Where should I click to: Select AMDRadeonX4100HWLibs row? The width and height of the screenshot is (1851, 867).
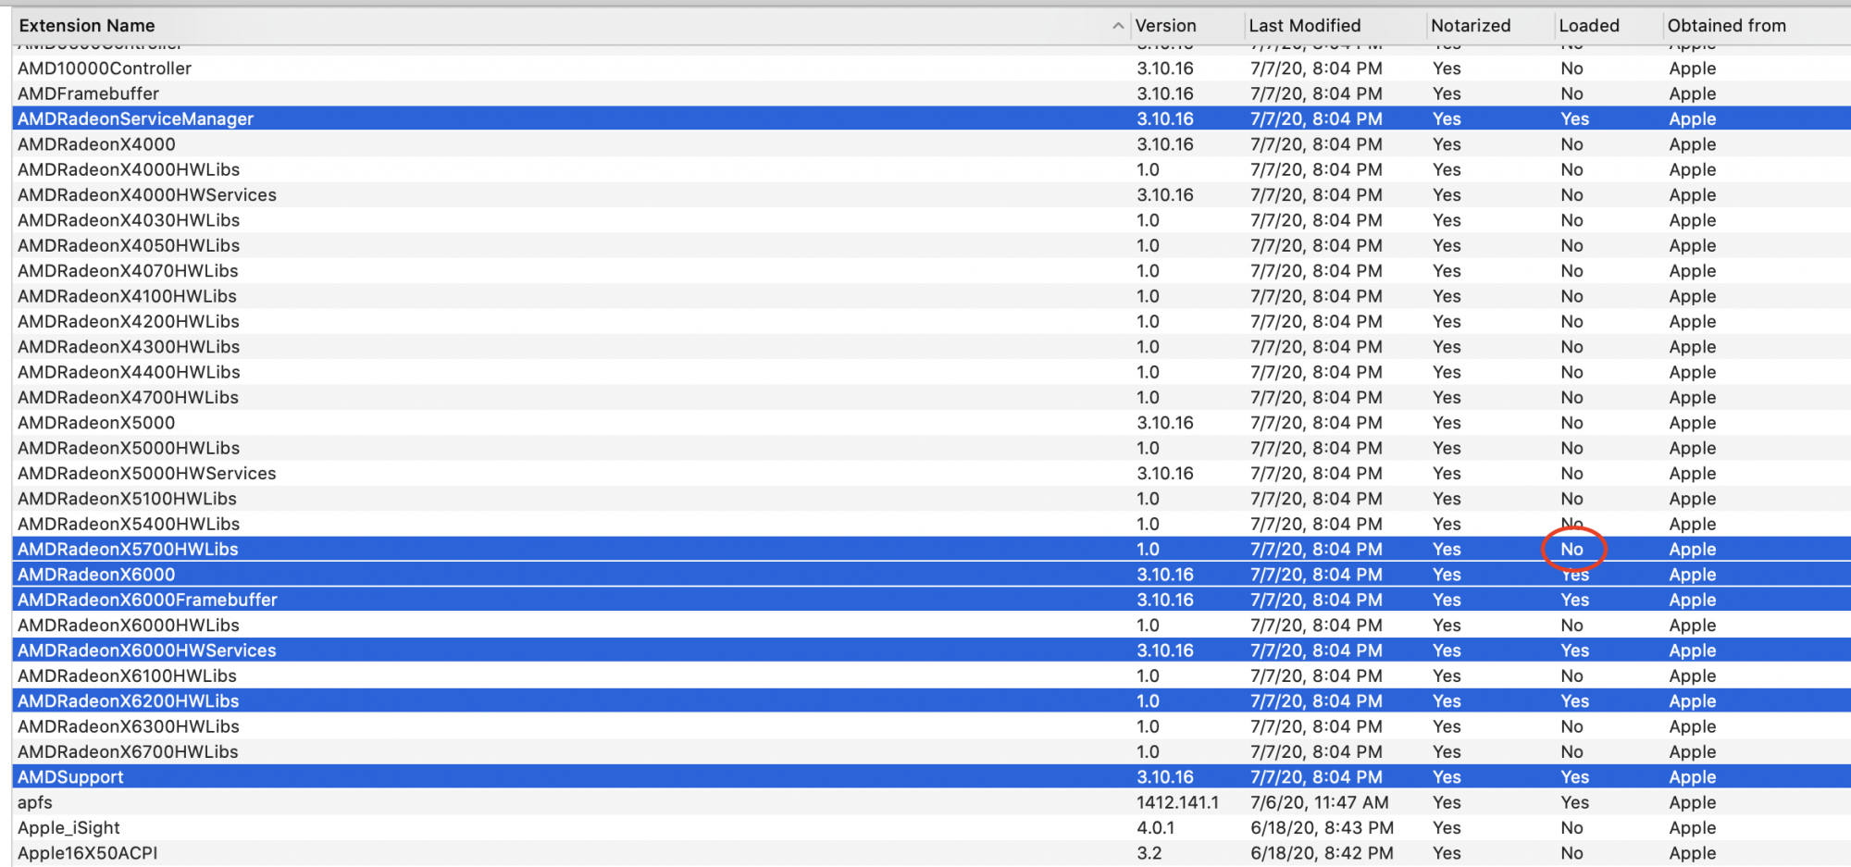[x=931, y=296]
